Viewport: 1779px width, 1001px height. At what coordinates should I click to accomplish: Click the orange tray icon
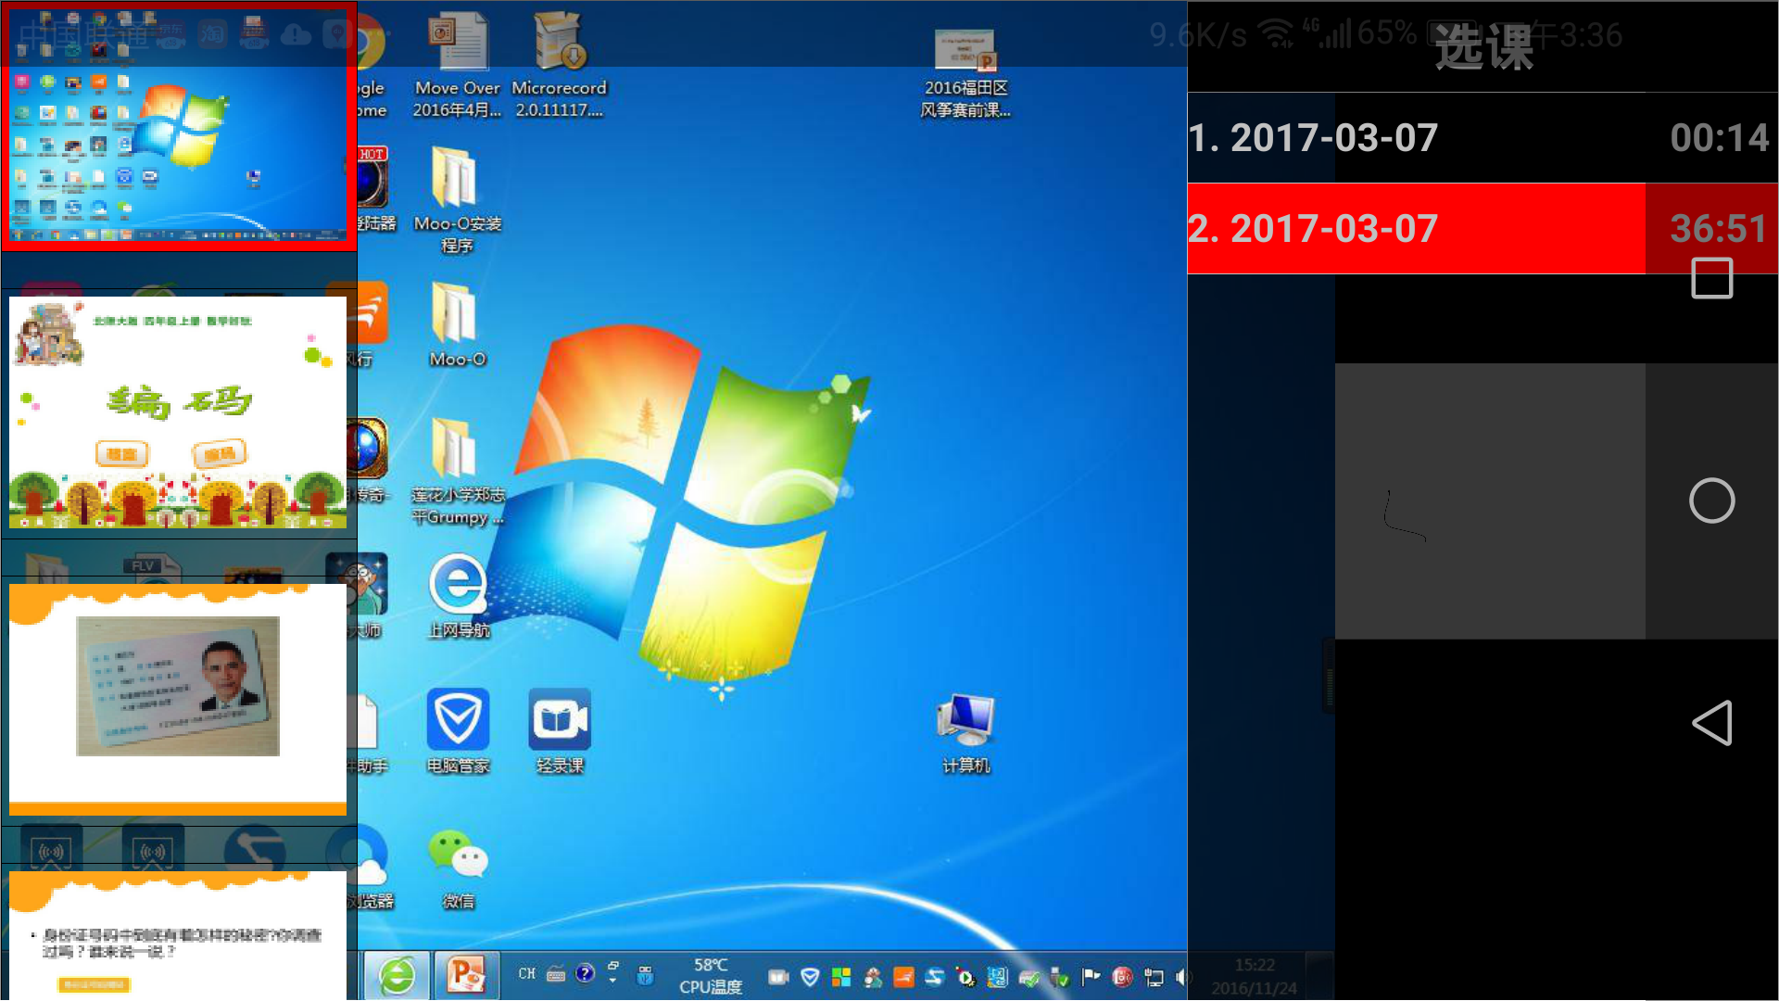pyautogui.click(x=903, y=977)
